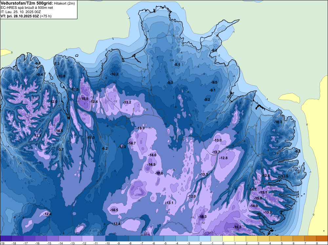Select the -14.1 temperature value
The width and height of the screenshot is (328, 245).
pyautogui.click(x=253, y=189)
